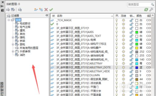Viewport: 156px width, 96px height.
Task: Close the layer palette with the X
Action: click(3, 2)
